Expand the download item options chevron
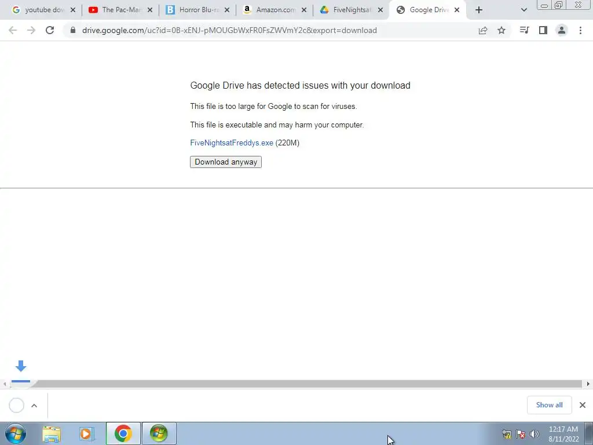This screenshot has width=593, height=445. point(34,406)
